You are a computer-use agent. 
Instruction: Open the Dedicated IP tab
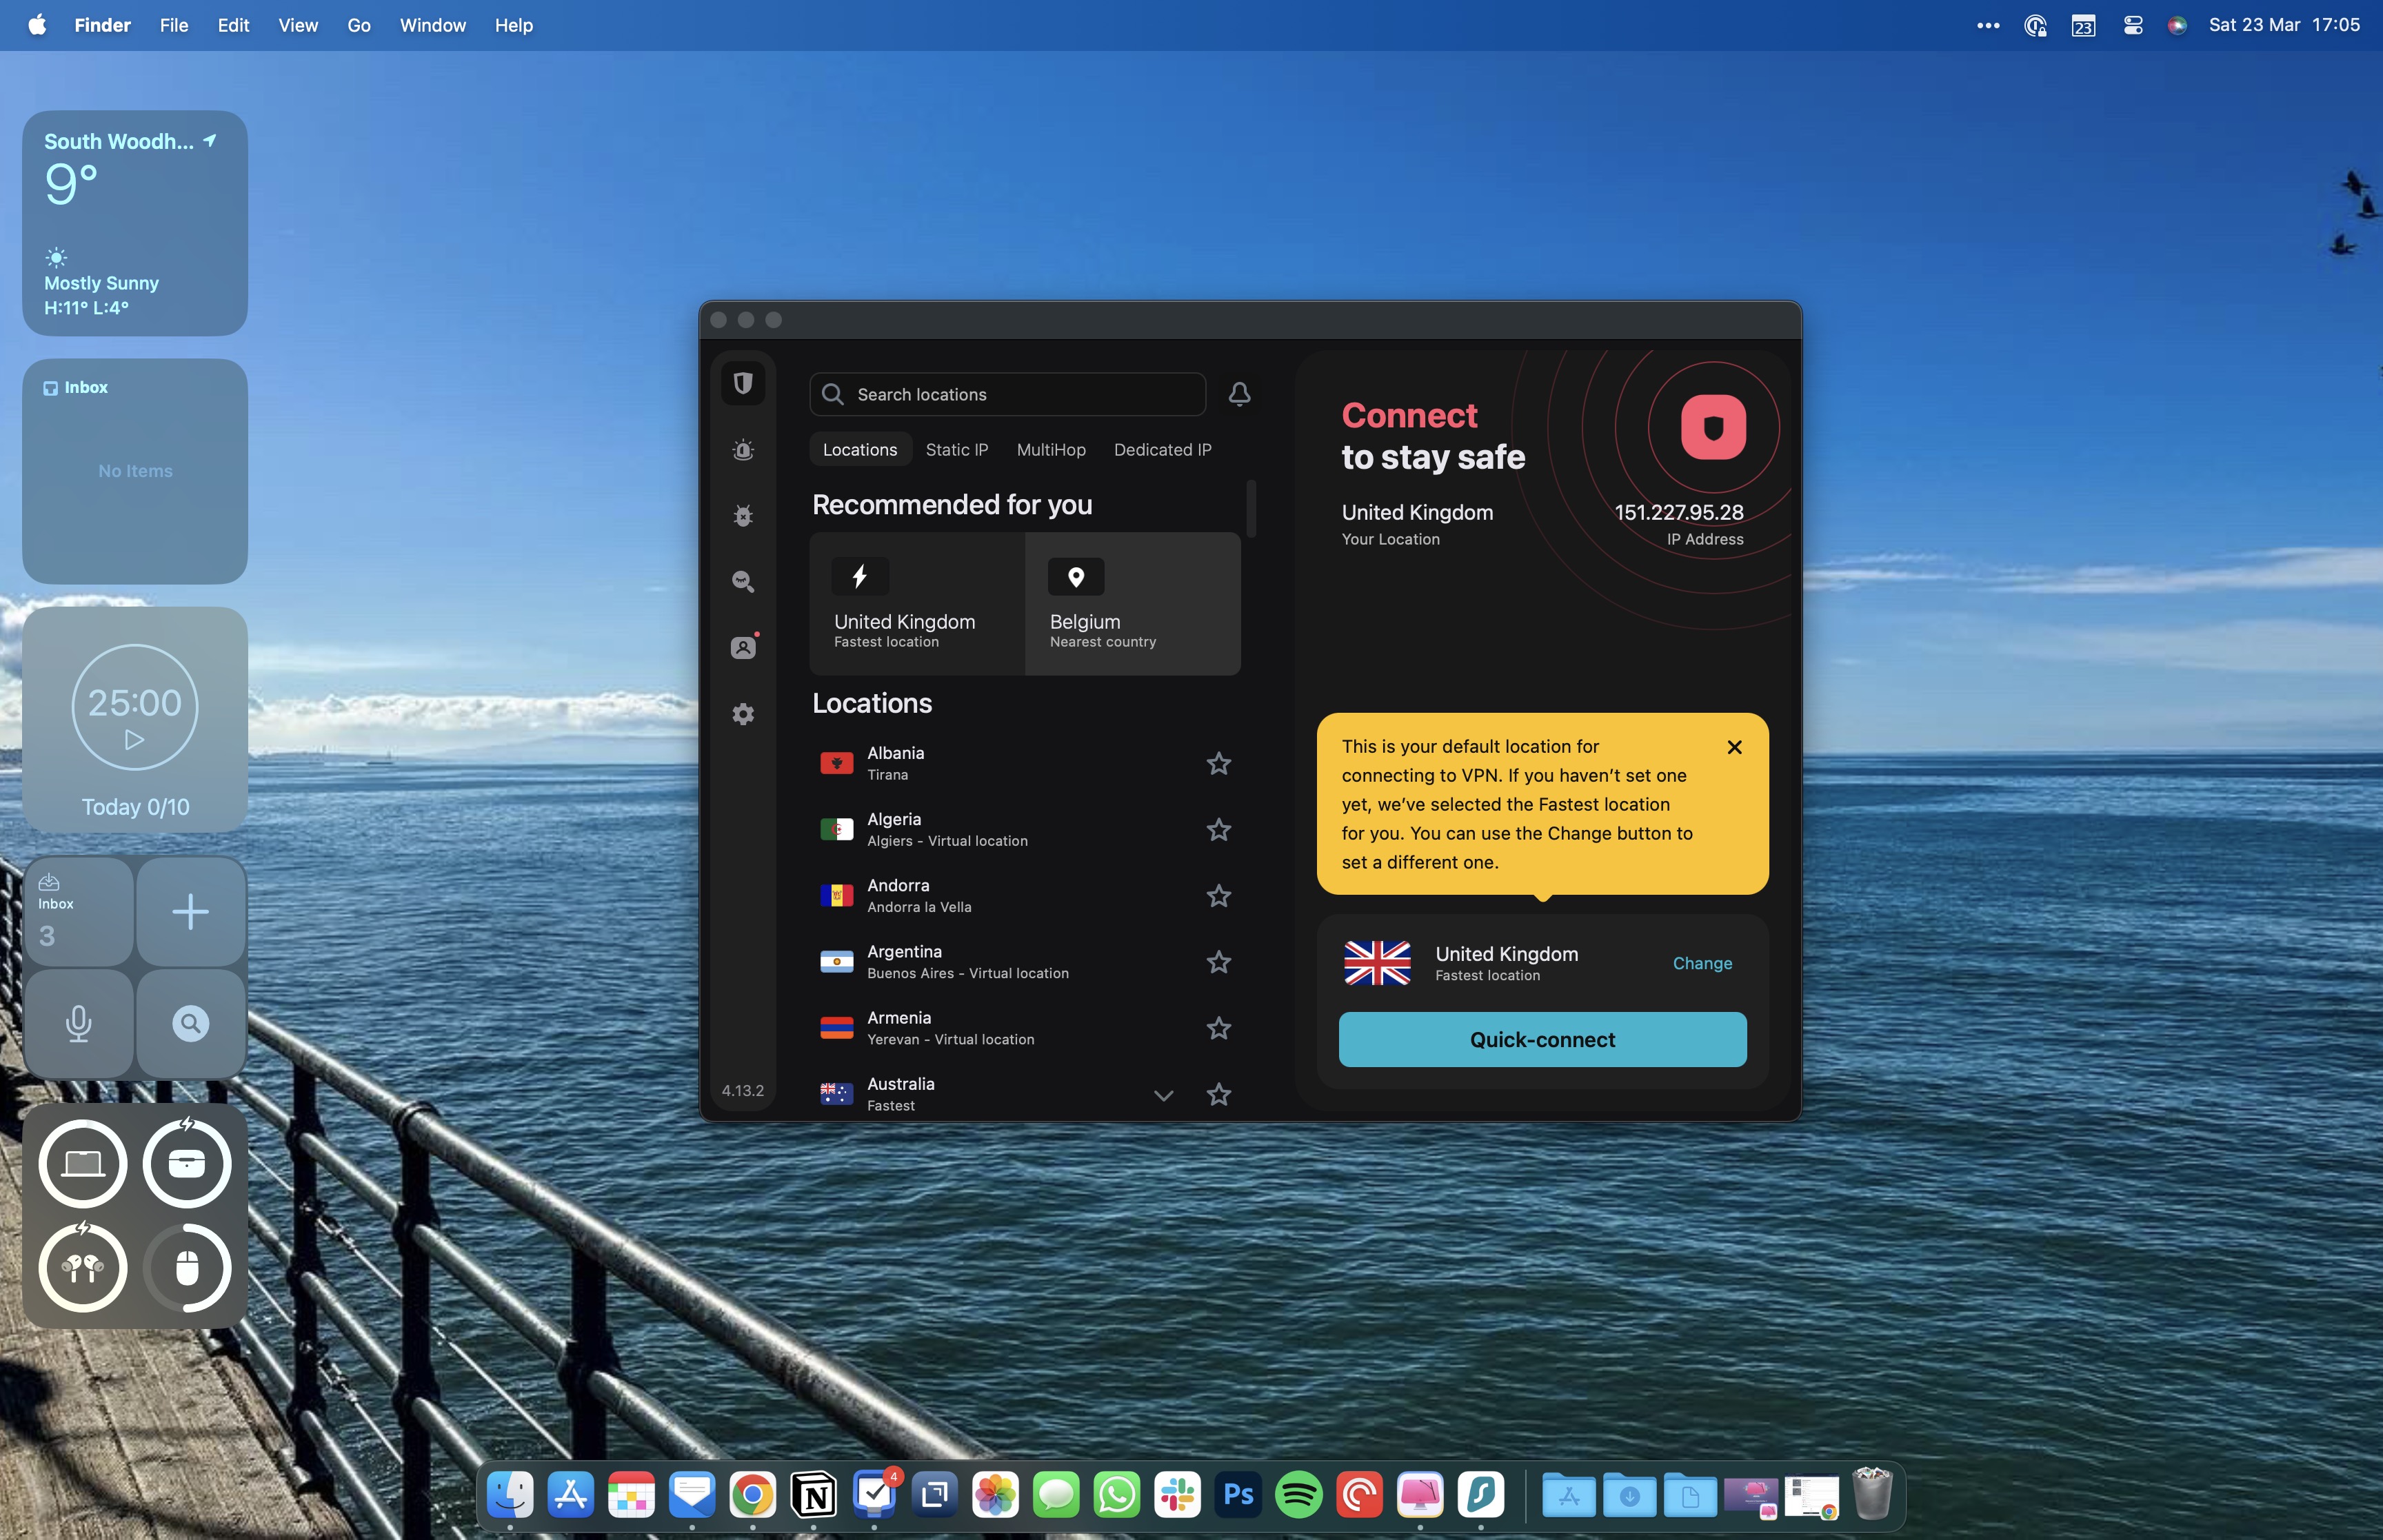1162,449
